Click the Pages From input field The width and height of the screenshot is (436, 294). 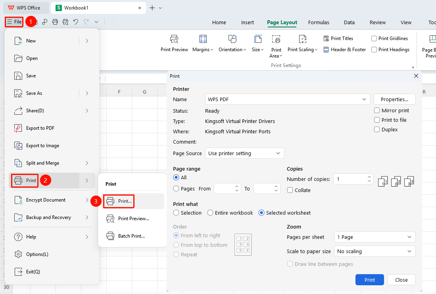[x=227, y=188]
